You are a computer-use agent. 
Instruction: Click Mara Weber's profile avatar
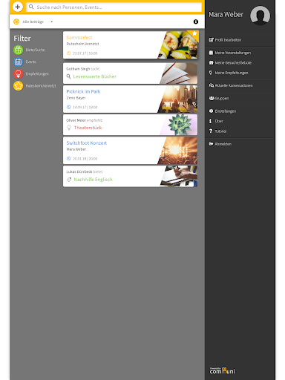coord(260,16)
